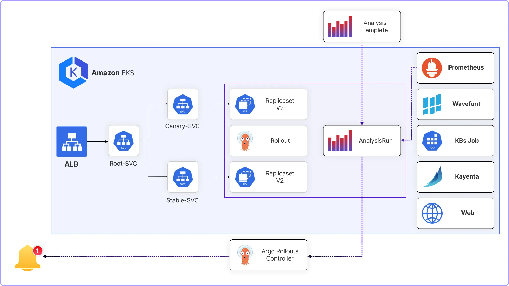
Task: Select the Canary-SVC service icon
Action: [183, 104]
